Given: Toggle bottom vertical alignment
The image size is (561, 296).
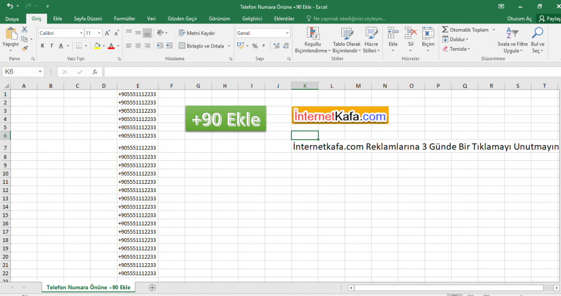Looking at the screenshot, I should click(147, 33).
